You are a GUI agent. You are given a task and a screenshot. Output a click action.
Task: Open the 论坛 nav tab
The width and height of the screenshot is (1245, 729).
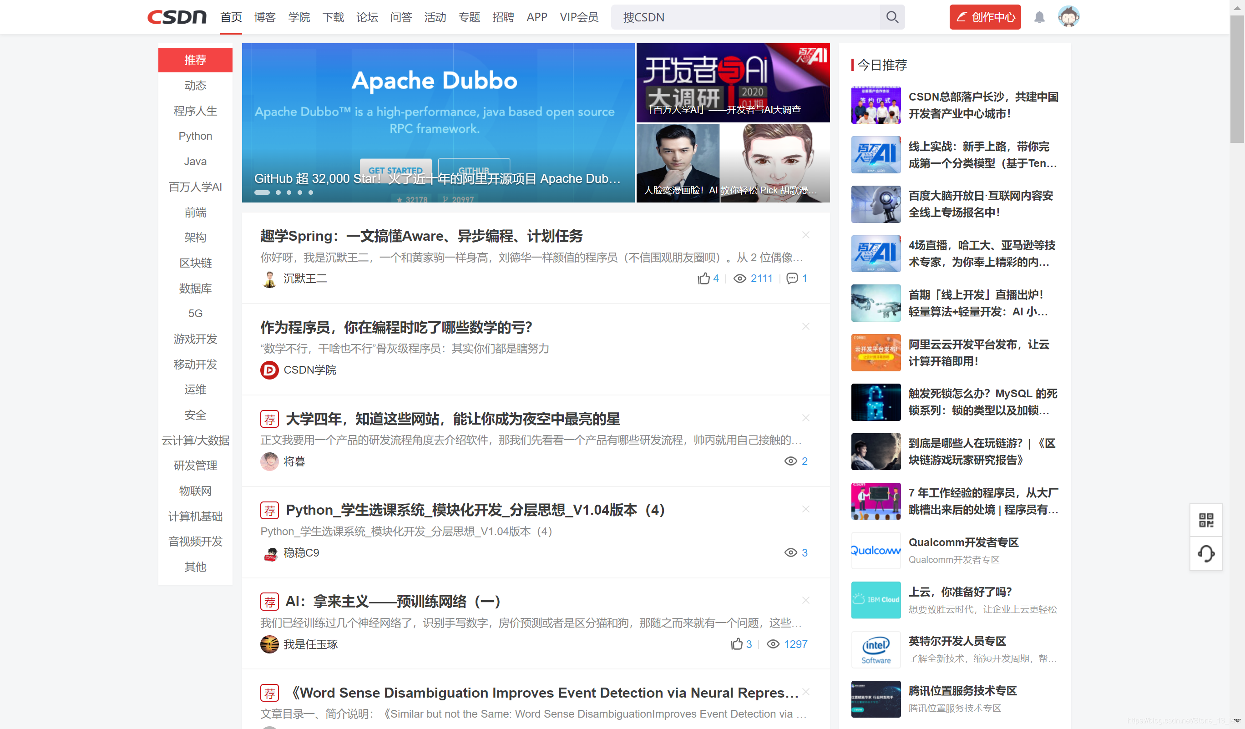(x=367, y=17)
